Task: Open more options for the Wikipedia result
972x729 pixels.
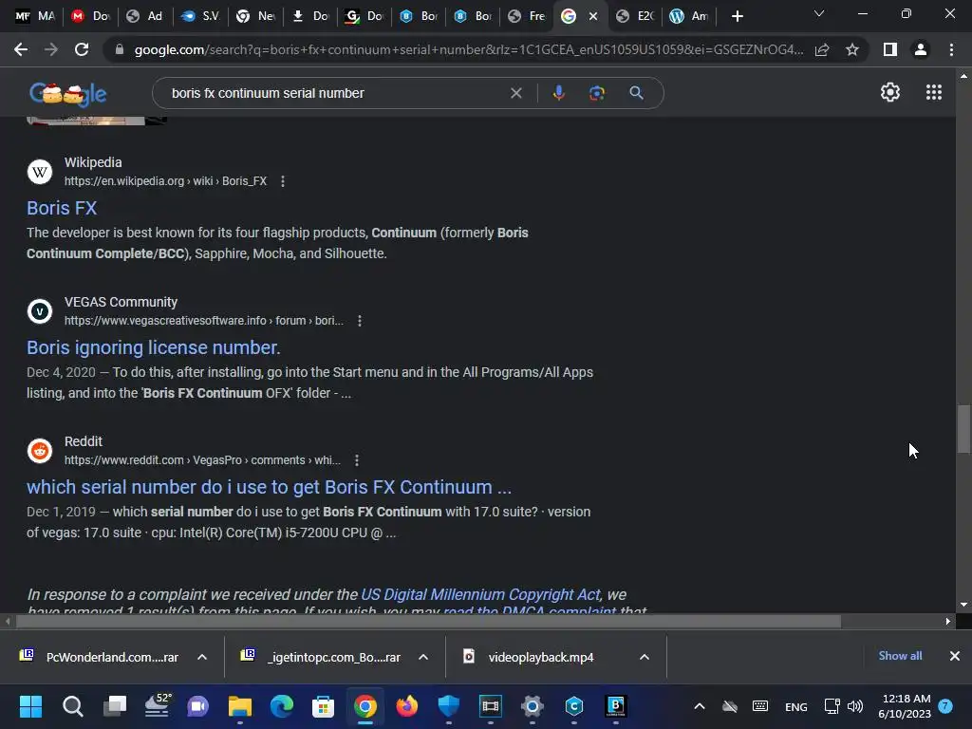Action: coord(283,181)
